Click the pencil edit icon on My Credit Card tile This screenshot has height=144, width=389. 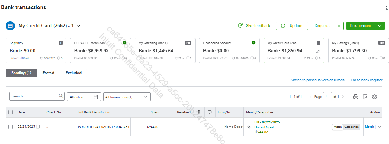[318, 51]
